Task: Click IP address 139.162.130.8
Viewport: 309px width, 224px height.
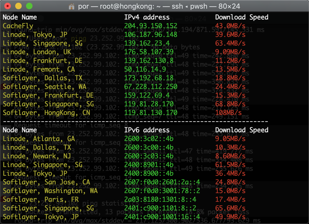Action: coord(149,60)
